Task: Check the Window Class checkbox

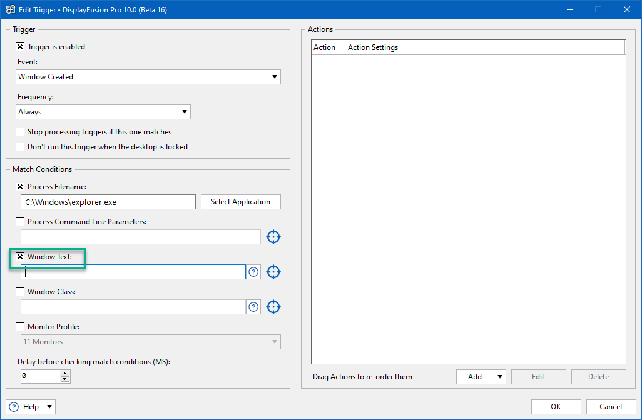Action: tap(19, 292)
